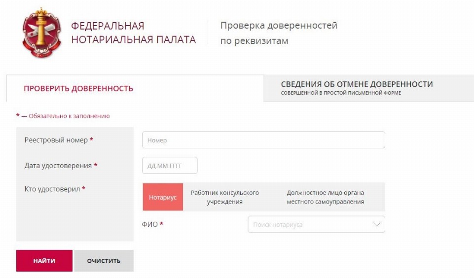Click the совершенной в простой письменной форме subtitle
This screenshot has height=278, width=474.
(x=341, y=93)
